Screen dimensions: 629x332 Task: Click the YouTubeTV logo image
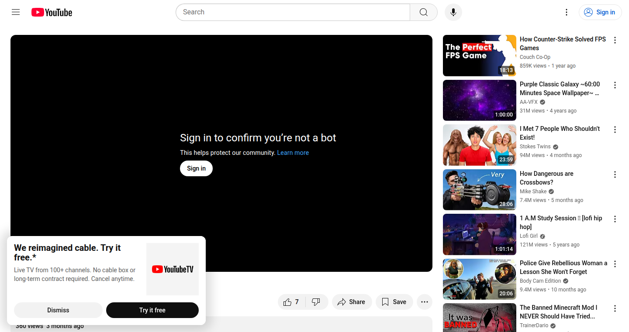173,269
